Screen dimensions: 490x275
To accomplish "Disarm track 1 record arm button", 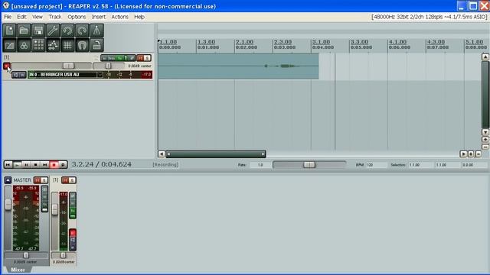I will 7,66.
